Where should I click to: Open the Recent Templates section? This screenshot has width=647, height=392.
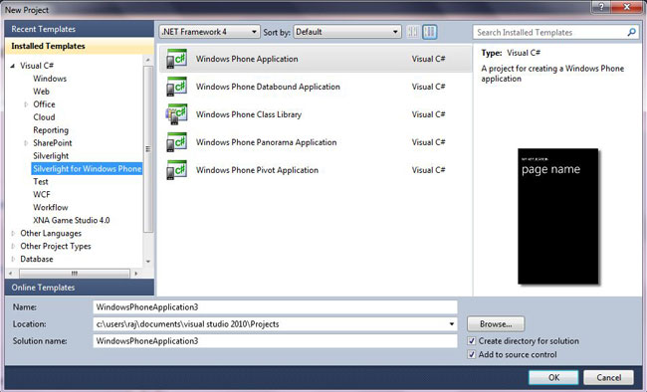pyautogui.click(x=80, y=29)
